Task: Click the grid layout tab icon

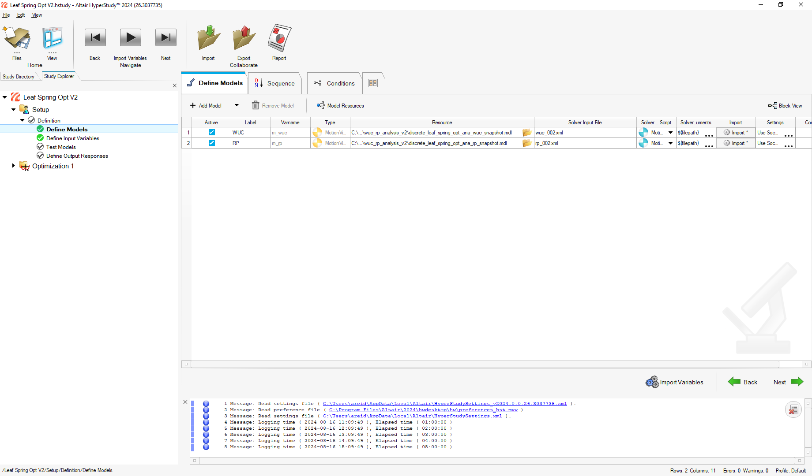Action: (x=373, y=83)
